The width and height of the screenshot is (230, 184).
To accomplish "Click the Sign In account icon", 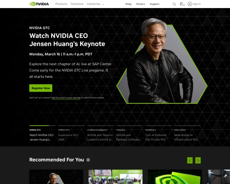I will (190, 4).
